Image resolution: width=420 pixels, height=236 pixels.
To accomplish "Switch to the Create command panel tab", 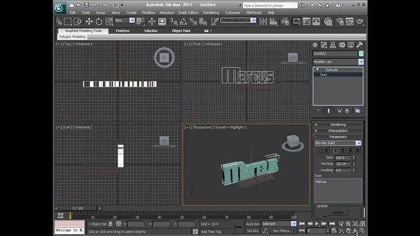I will coord(315,45).
